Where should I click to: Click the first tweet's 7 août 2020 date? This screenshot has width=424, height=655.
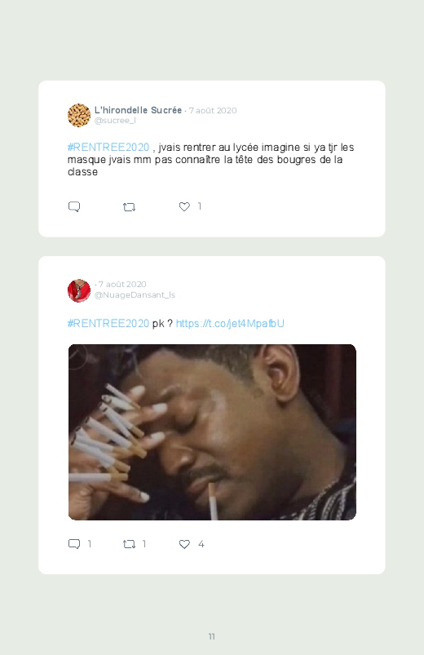213,110
